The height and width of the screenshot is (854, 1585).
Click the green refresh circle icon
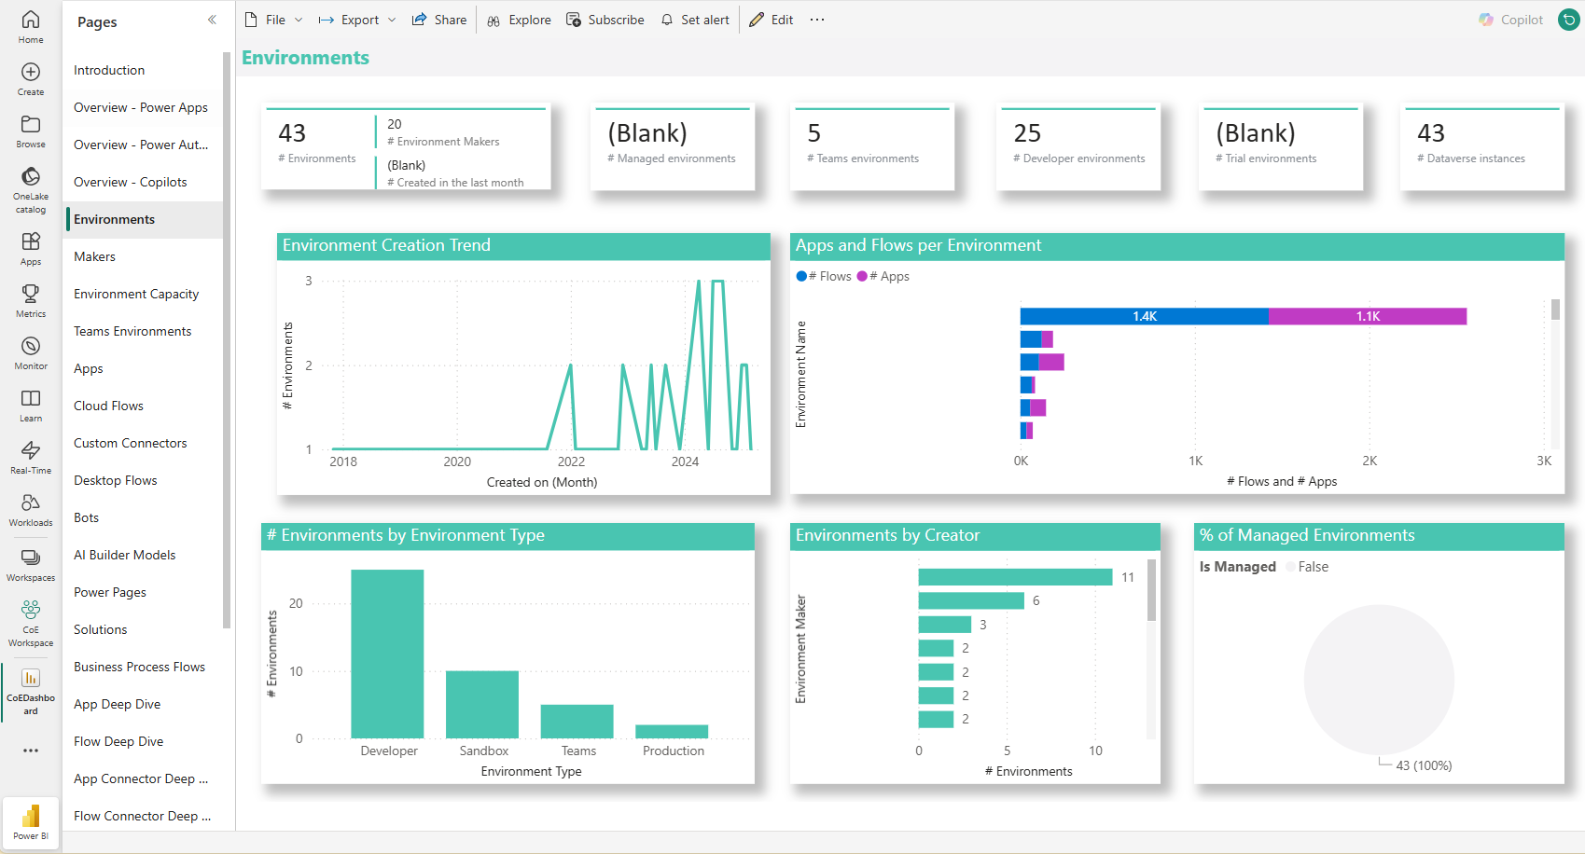[1569, 20]
